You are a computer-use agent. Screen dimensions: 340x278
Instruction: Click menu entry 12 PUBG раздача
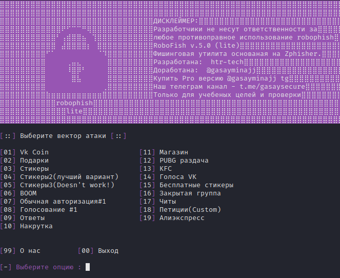tap(184, 161)
